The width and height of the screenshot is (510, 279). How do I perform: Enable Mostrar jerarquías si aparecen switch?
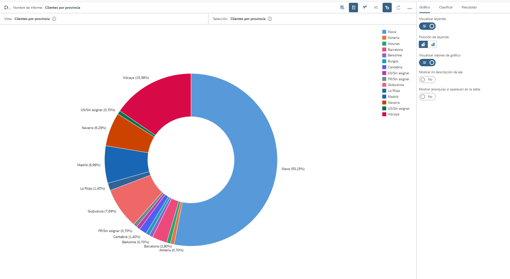point(427,96)
